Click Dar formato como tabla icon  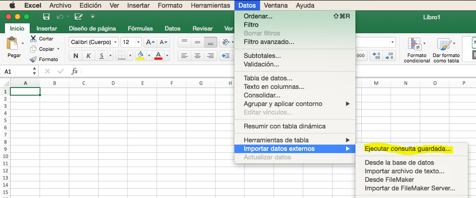pos(443,44)
